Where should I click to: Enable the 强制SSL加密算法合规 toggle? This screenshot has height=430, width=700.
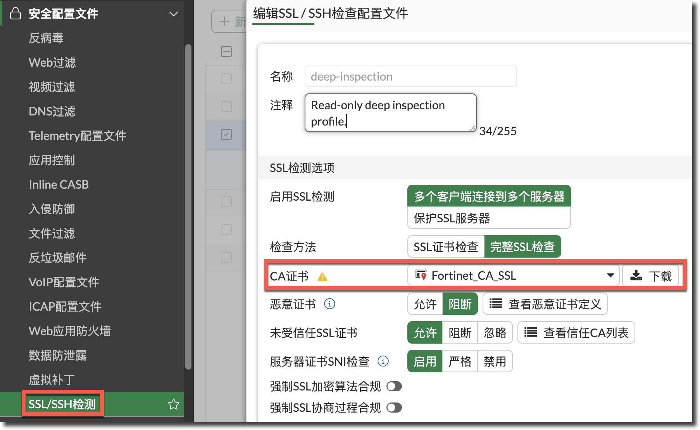[394, 386]
